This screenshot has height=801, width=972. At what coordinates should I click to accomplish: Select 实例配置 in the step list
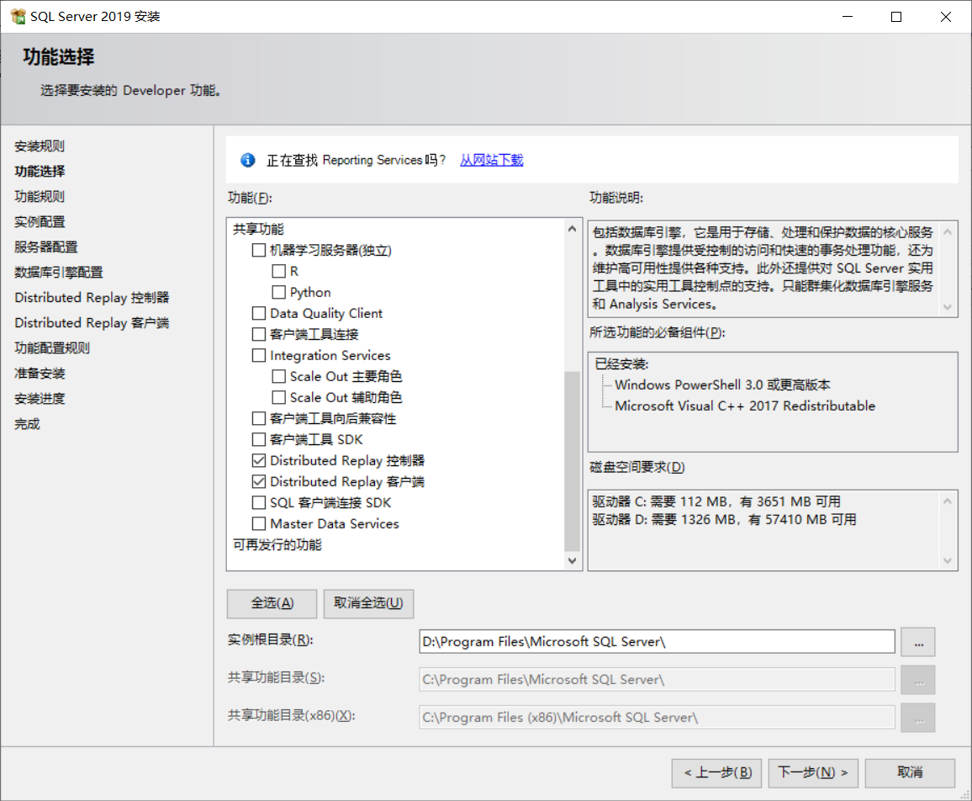click(x=40, y=221)
